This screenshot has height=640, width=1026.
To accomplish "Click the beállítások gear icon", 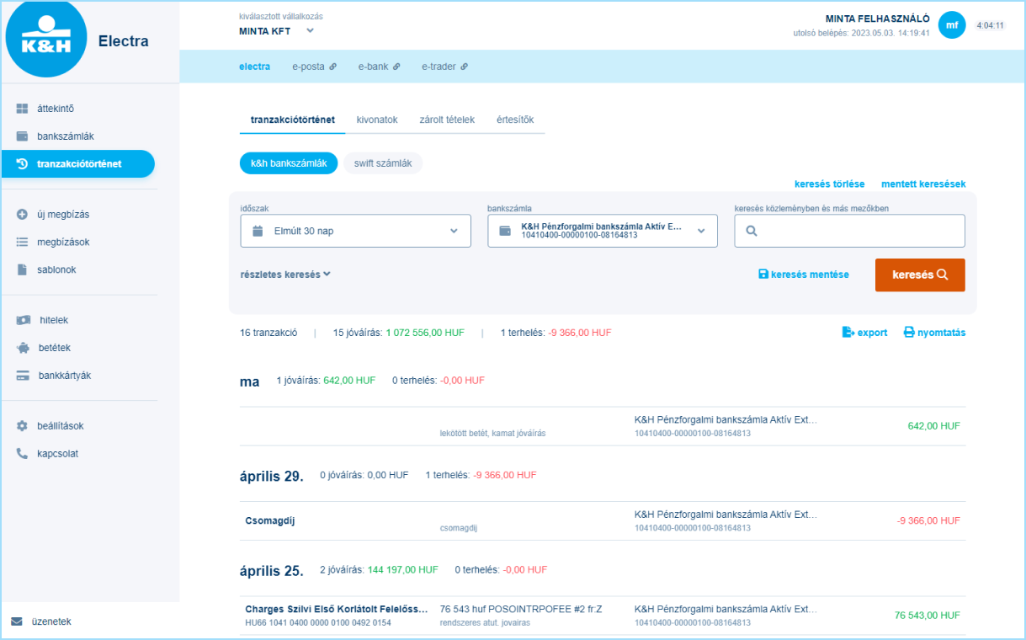I will click(23, 426).
